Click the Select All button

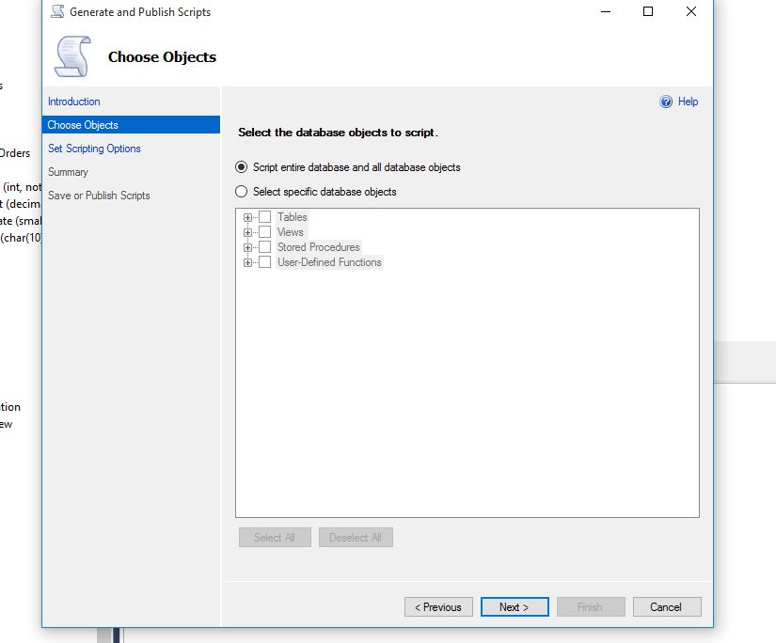[x=275, y=537]
